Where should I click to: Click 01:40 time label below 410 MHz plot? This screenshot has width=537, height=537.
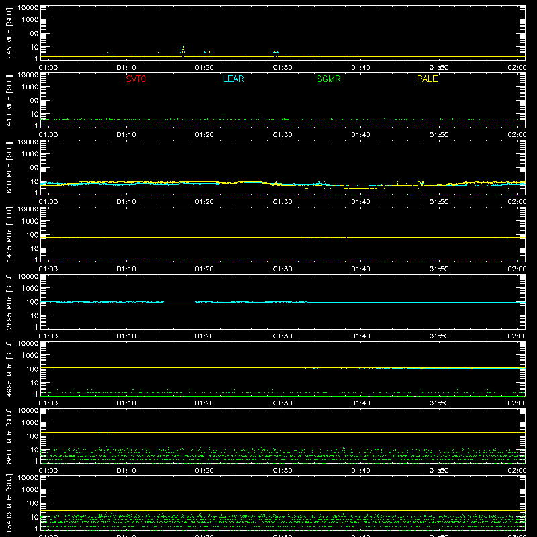click(360, 135)
